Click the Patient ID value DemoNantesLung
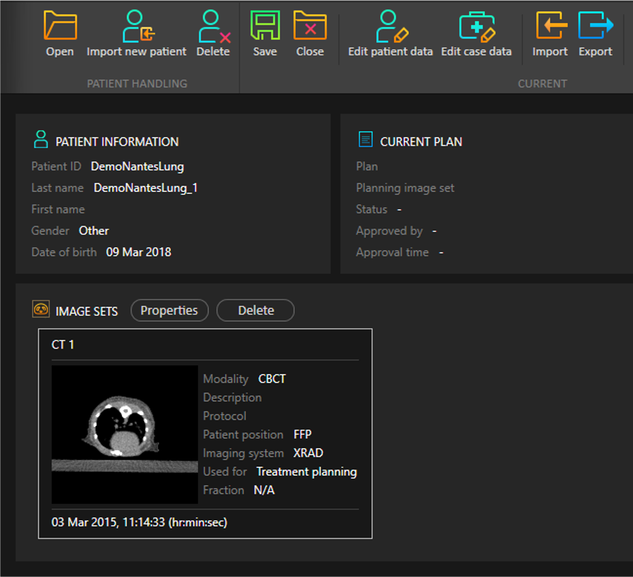 (137, 166)
